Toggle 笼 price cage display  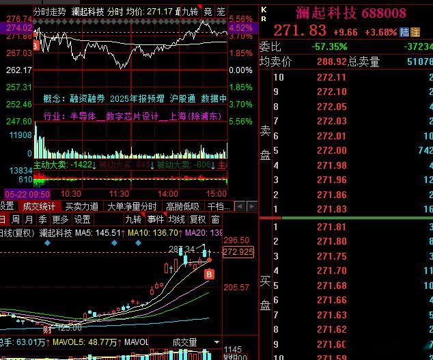pyautogui.click(x=221, y=12)
